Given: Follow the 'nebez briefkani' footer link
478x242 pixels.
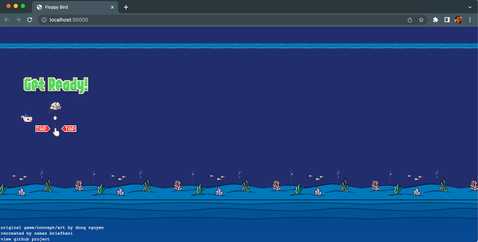Looking at the screenshot, I should coord(50,233).
